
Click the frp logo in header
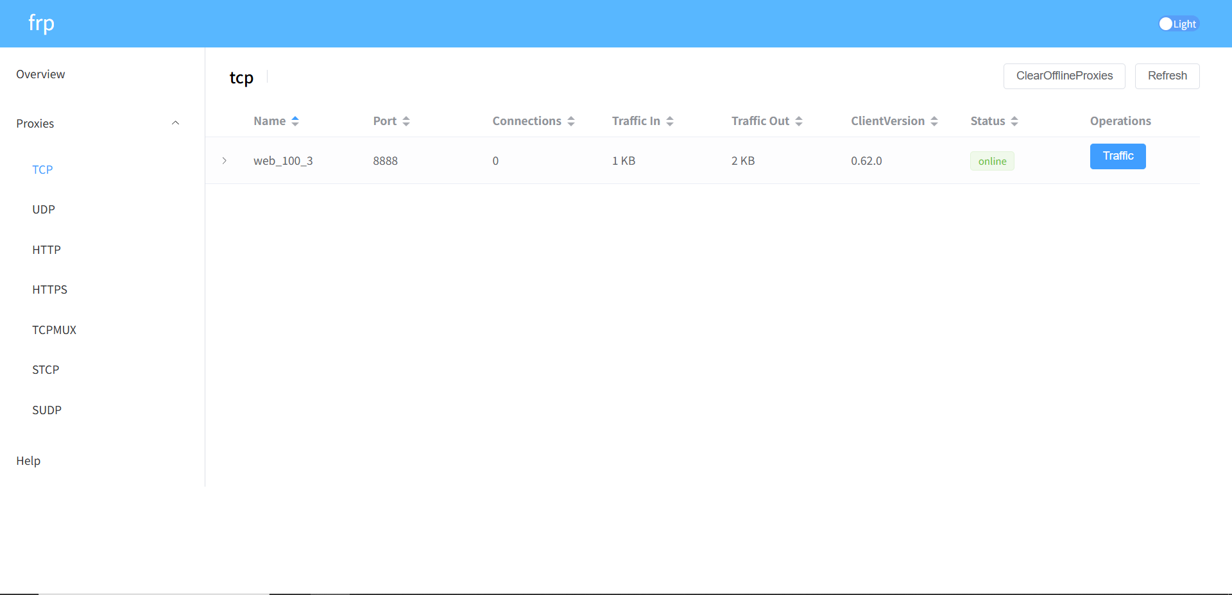click(x=41, y=24)
